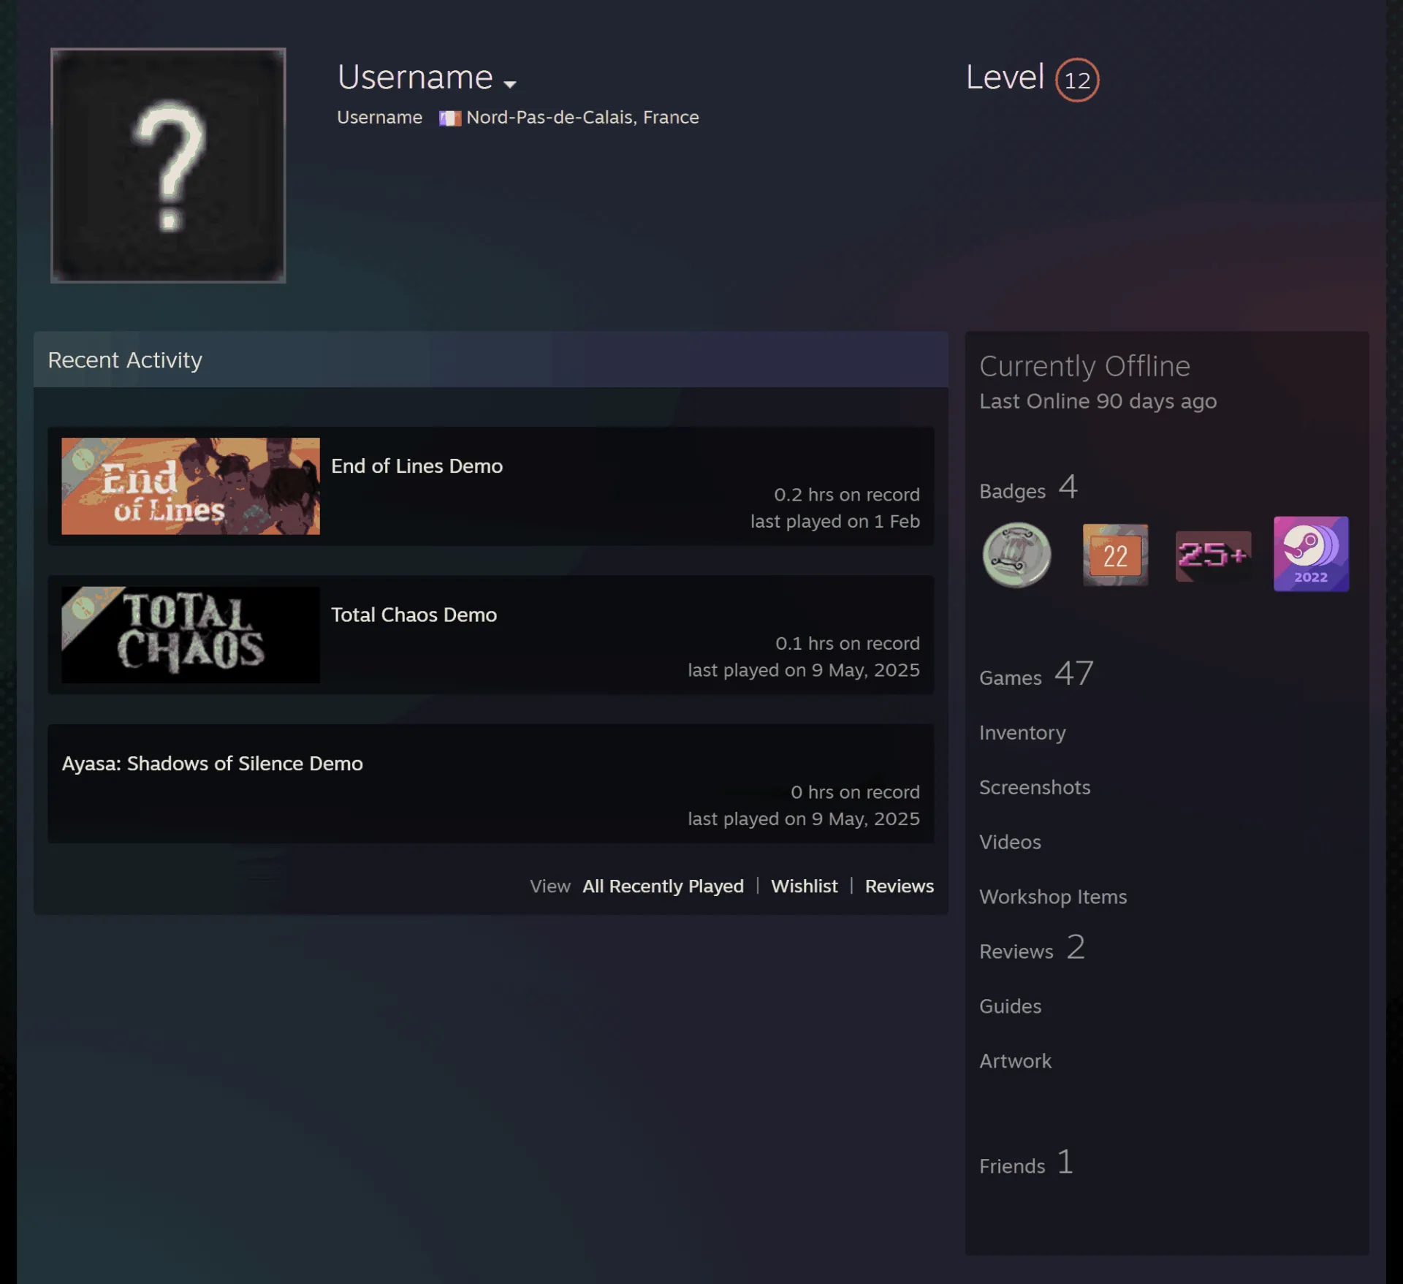Click "Last Online 90 days ago" text
The height and width of the screenshot is (1284, 1403).
[x=1098, y=401]
